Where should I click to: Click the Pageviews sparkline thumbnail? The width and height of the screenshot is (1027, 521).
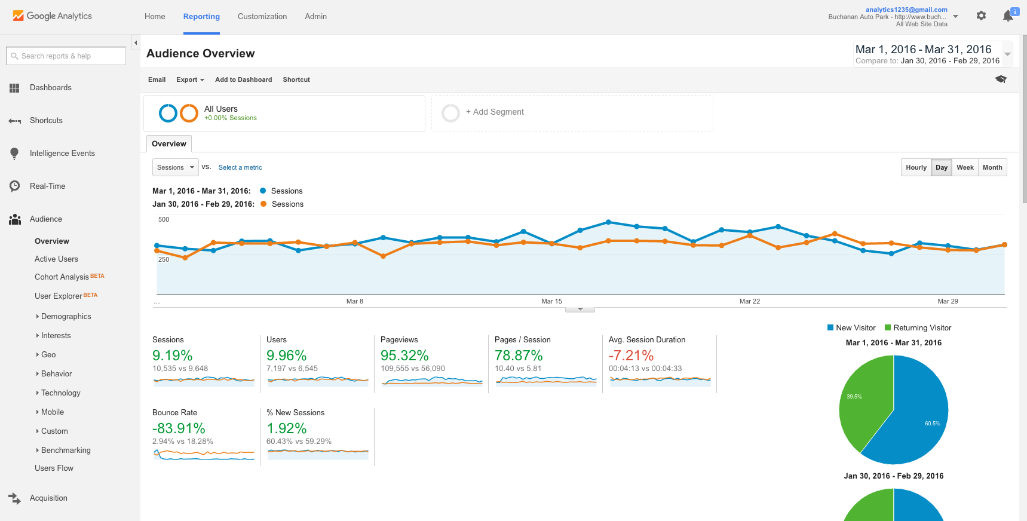click(432, 381)
